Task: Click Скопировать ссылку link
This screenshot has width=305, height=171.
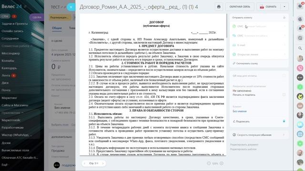Action: (x=247, y=63)
